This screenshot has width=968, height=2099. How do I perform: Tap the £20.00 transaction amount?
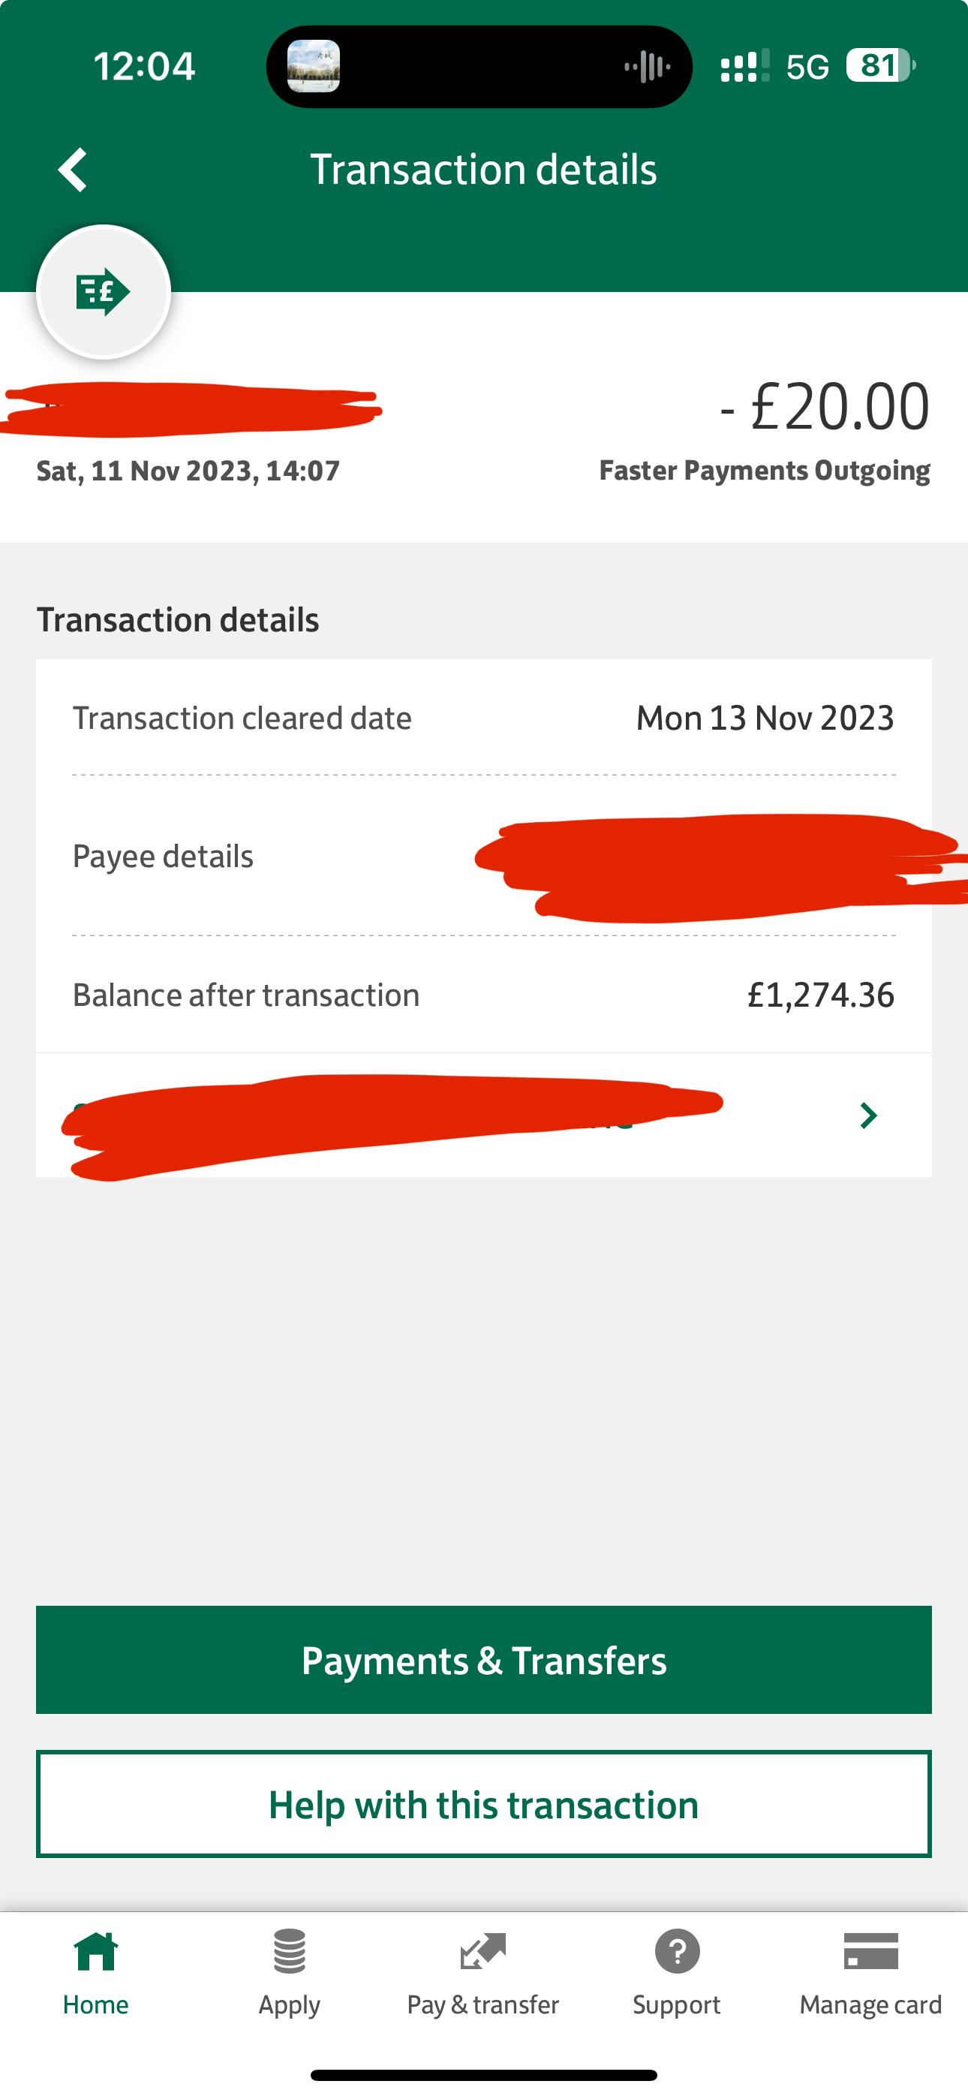[x=825, y=406]
